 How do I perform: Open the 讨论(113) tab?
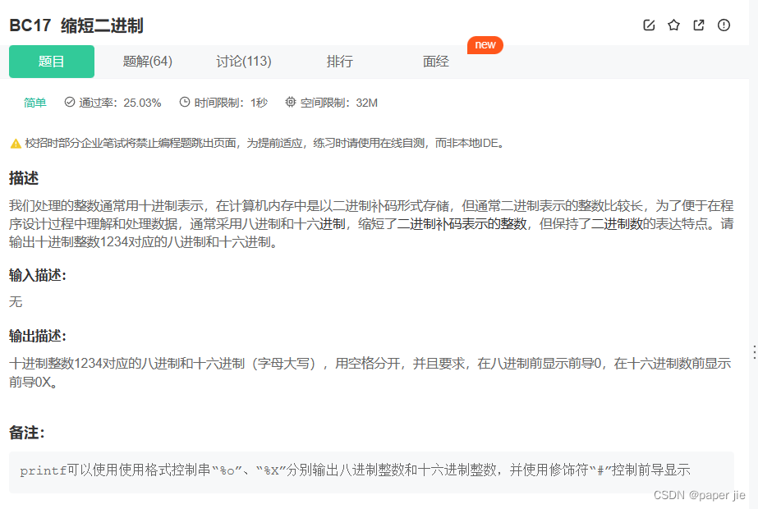tap(244, 62)
